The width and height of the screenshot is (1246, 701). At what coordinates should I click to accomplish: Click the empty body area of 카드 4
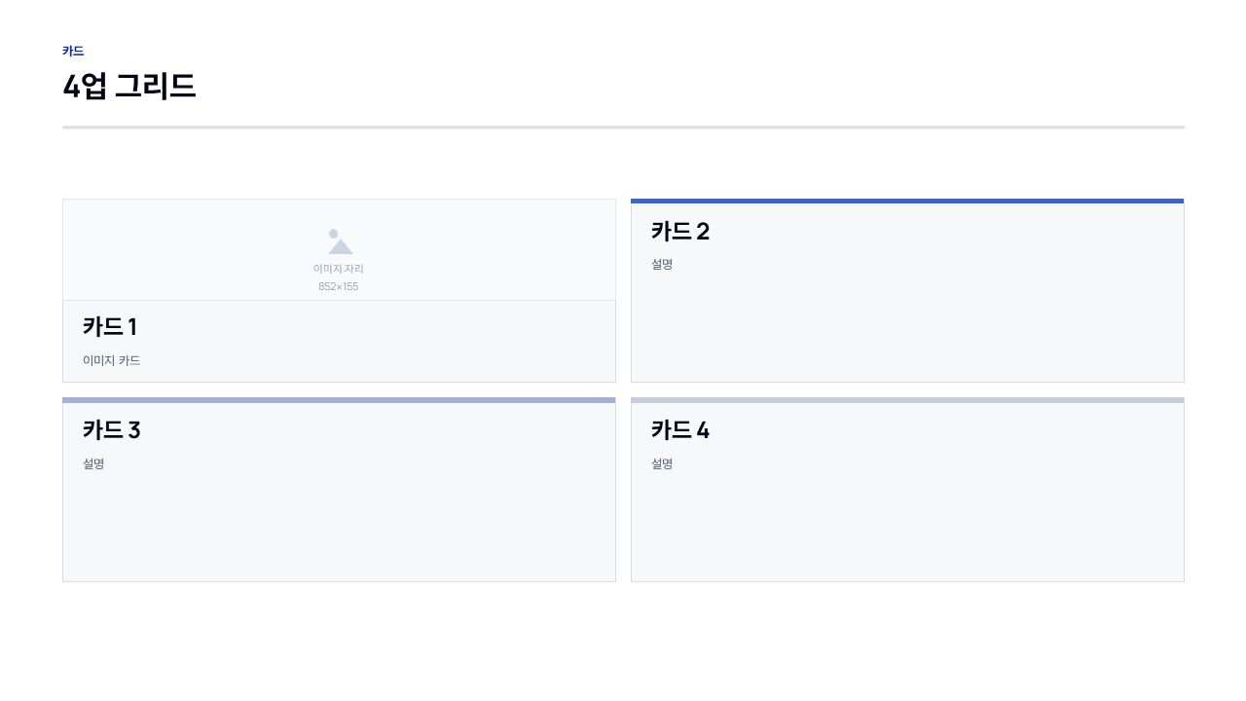click(907, 526)
